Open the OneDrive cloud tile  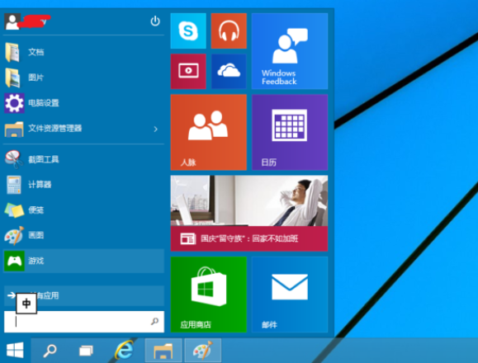tap(229, 71)
